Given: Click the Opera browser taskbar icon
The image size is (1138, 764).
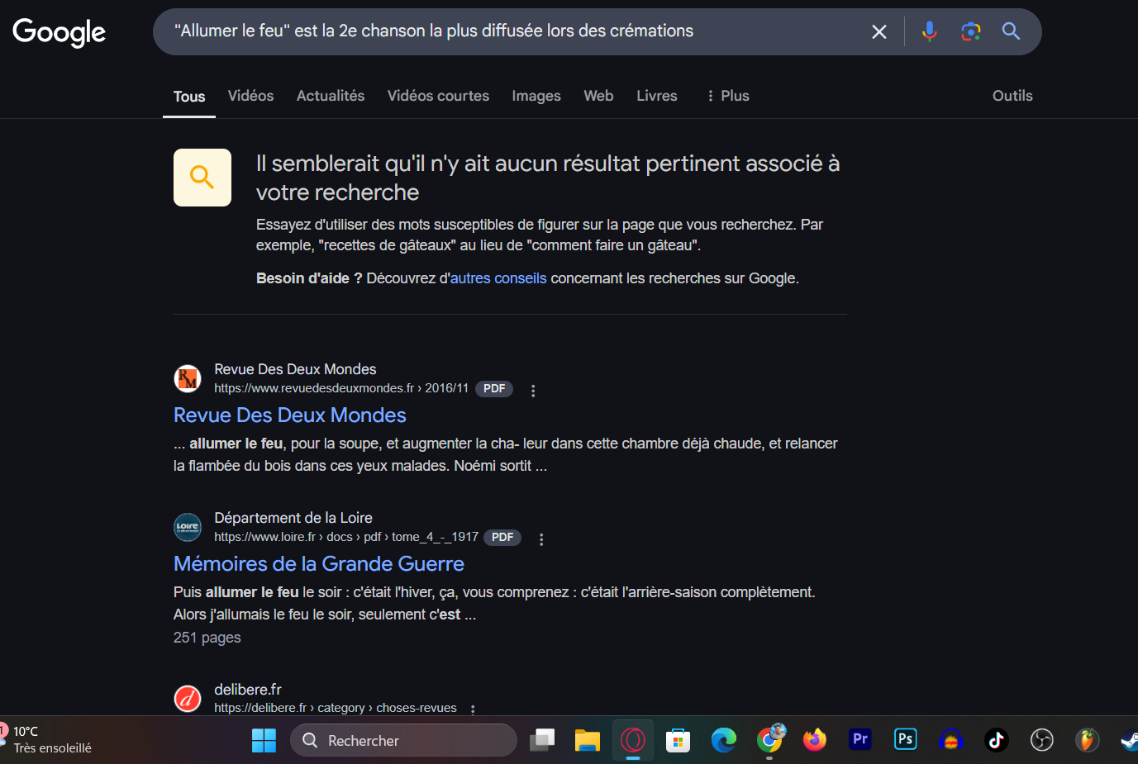Looking at the screenshot, I should click(x=633, y=740).
